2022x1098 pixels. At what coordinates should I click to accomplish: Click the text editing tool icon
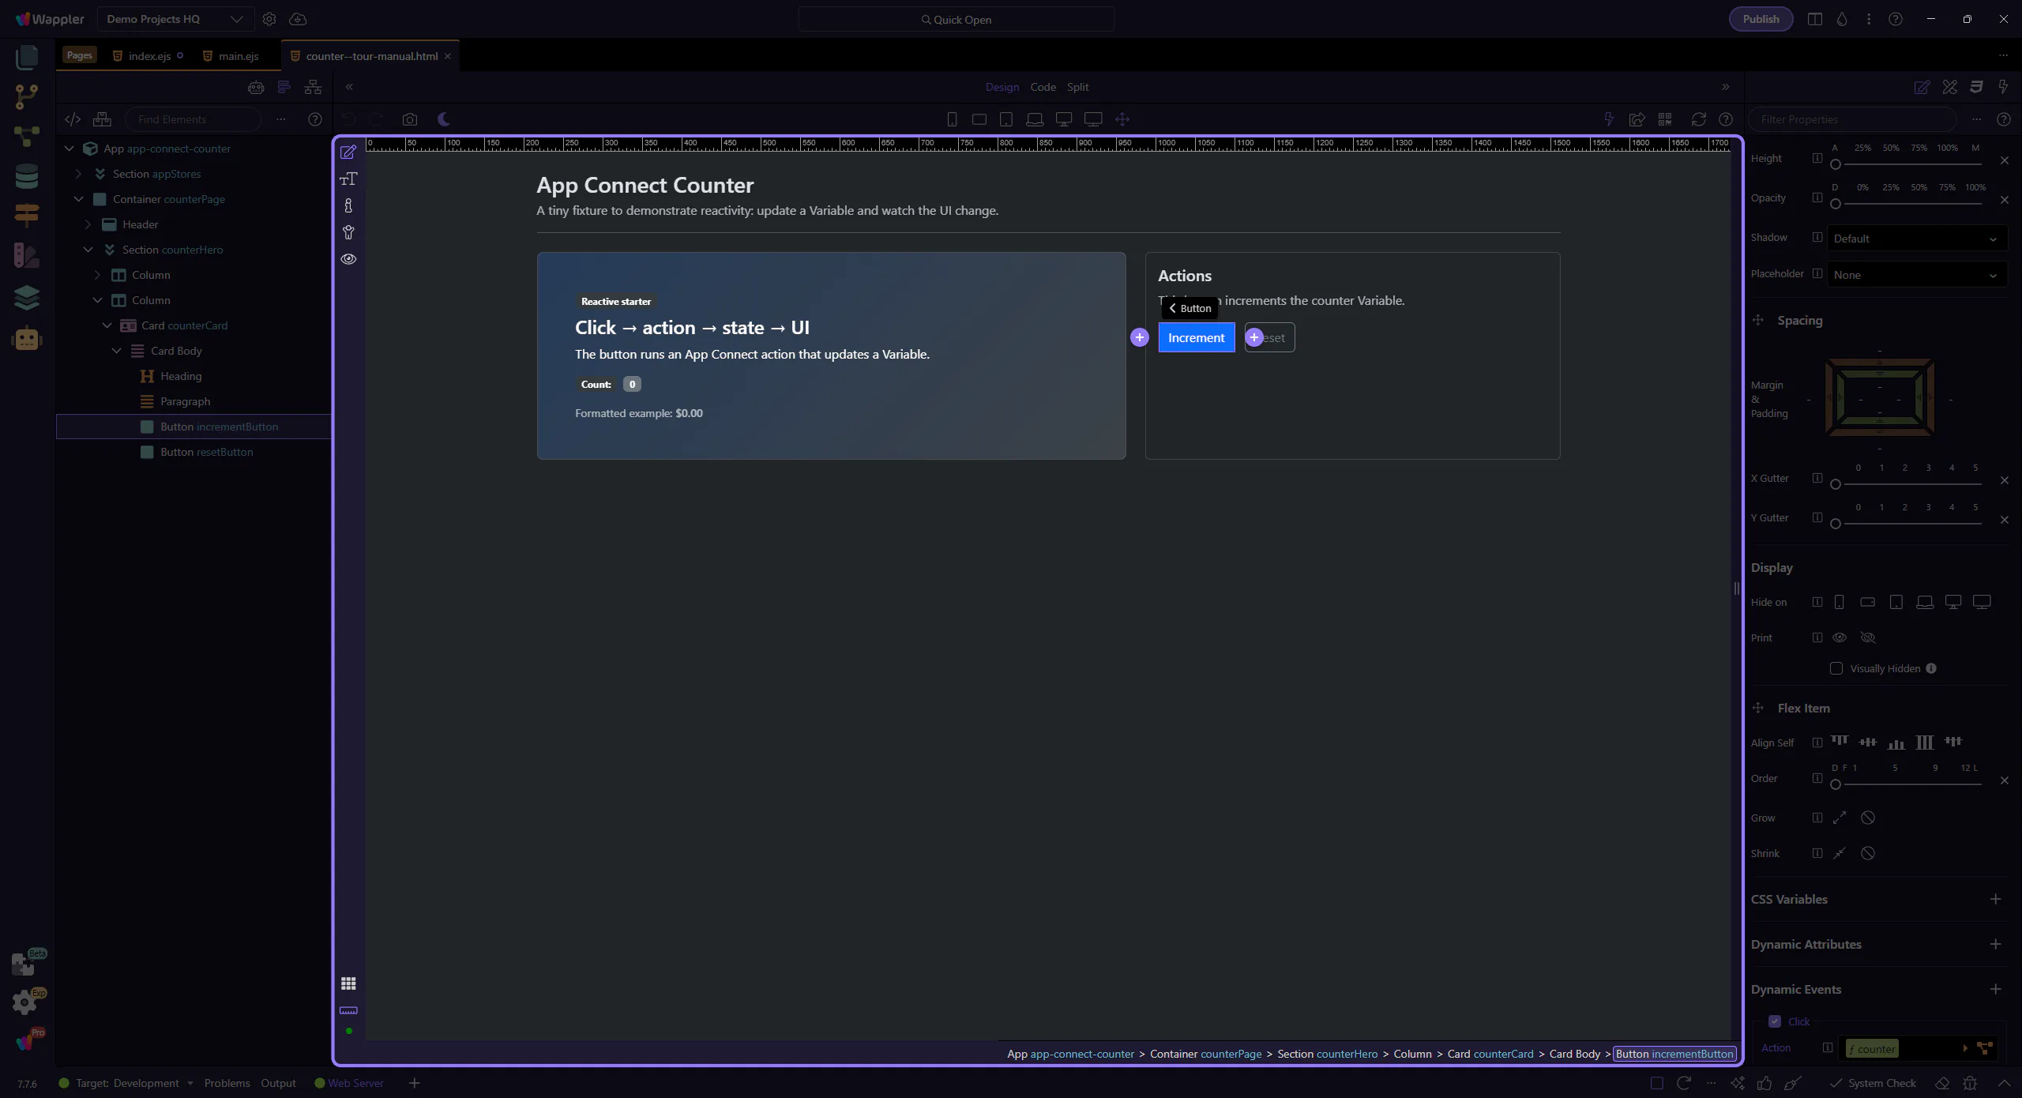[348, 179]
